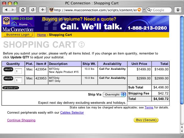Open the Continue Shopping link

click(x=21, y=120)
